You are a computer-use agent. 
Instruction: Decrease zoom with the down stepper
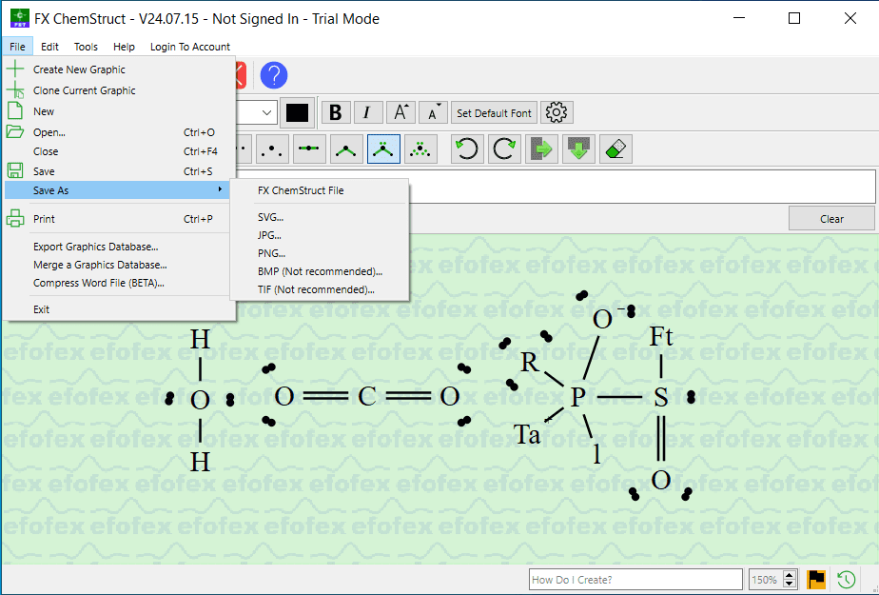[x=790, y=584]
